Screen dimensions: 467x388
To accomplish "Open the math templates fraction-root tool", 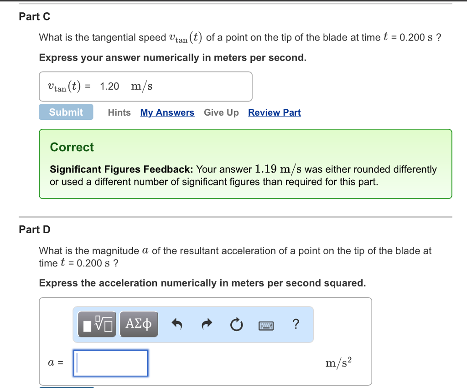I will coord(97,324).
